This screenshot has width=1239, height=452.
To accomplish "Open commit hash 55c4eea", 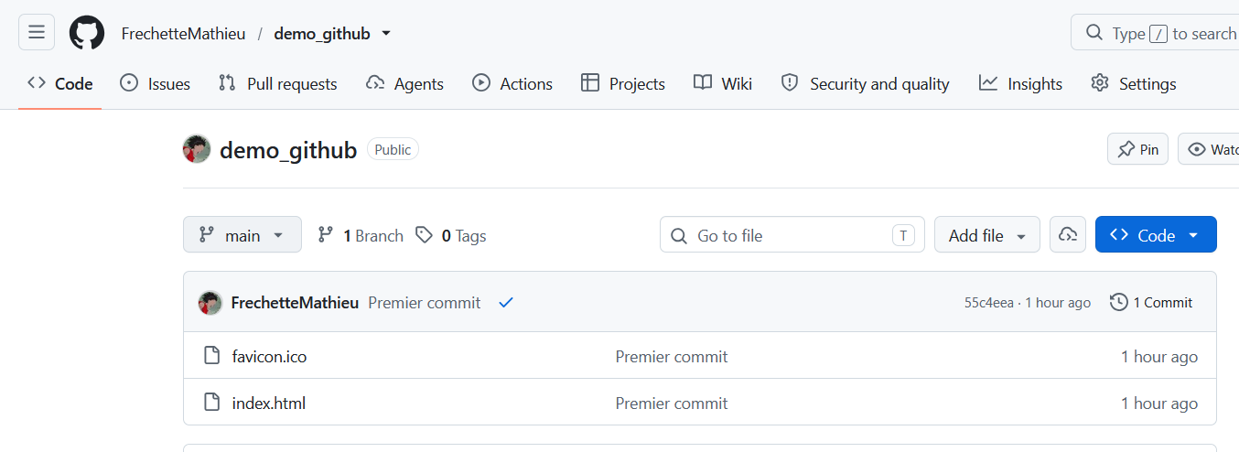I will 988,303.
